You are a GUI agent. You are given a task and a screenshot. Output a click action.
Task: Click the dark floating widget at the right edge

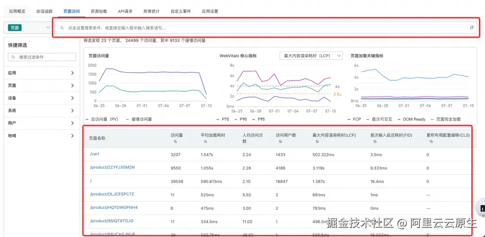481,209
